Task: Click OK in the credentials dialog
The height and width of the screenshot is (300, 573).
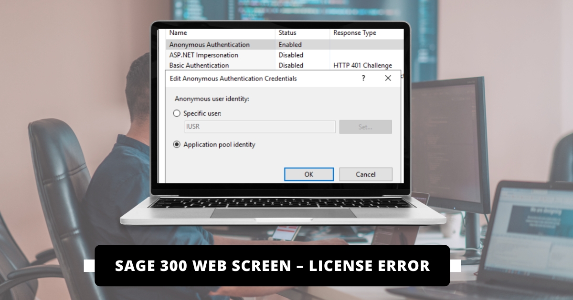Action: pos(309,174)
